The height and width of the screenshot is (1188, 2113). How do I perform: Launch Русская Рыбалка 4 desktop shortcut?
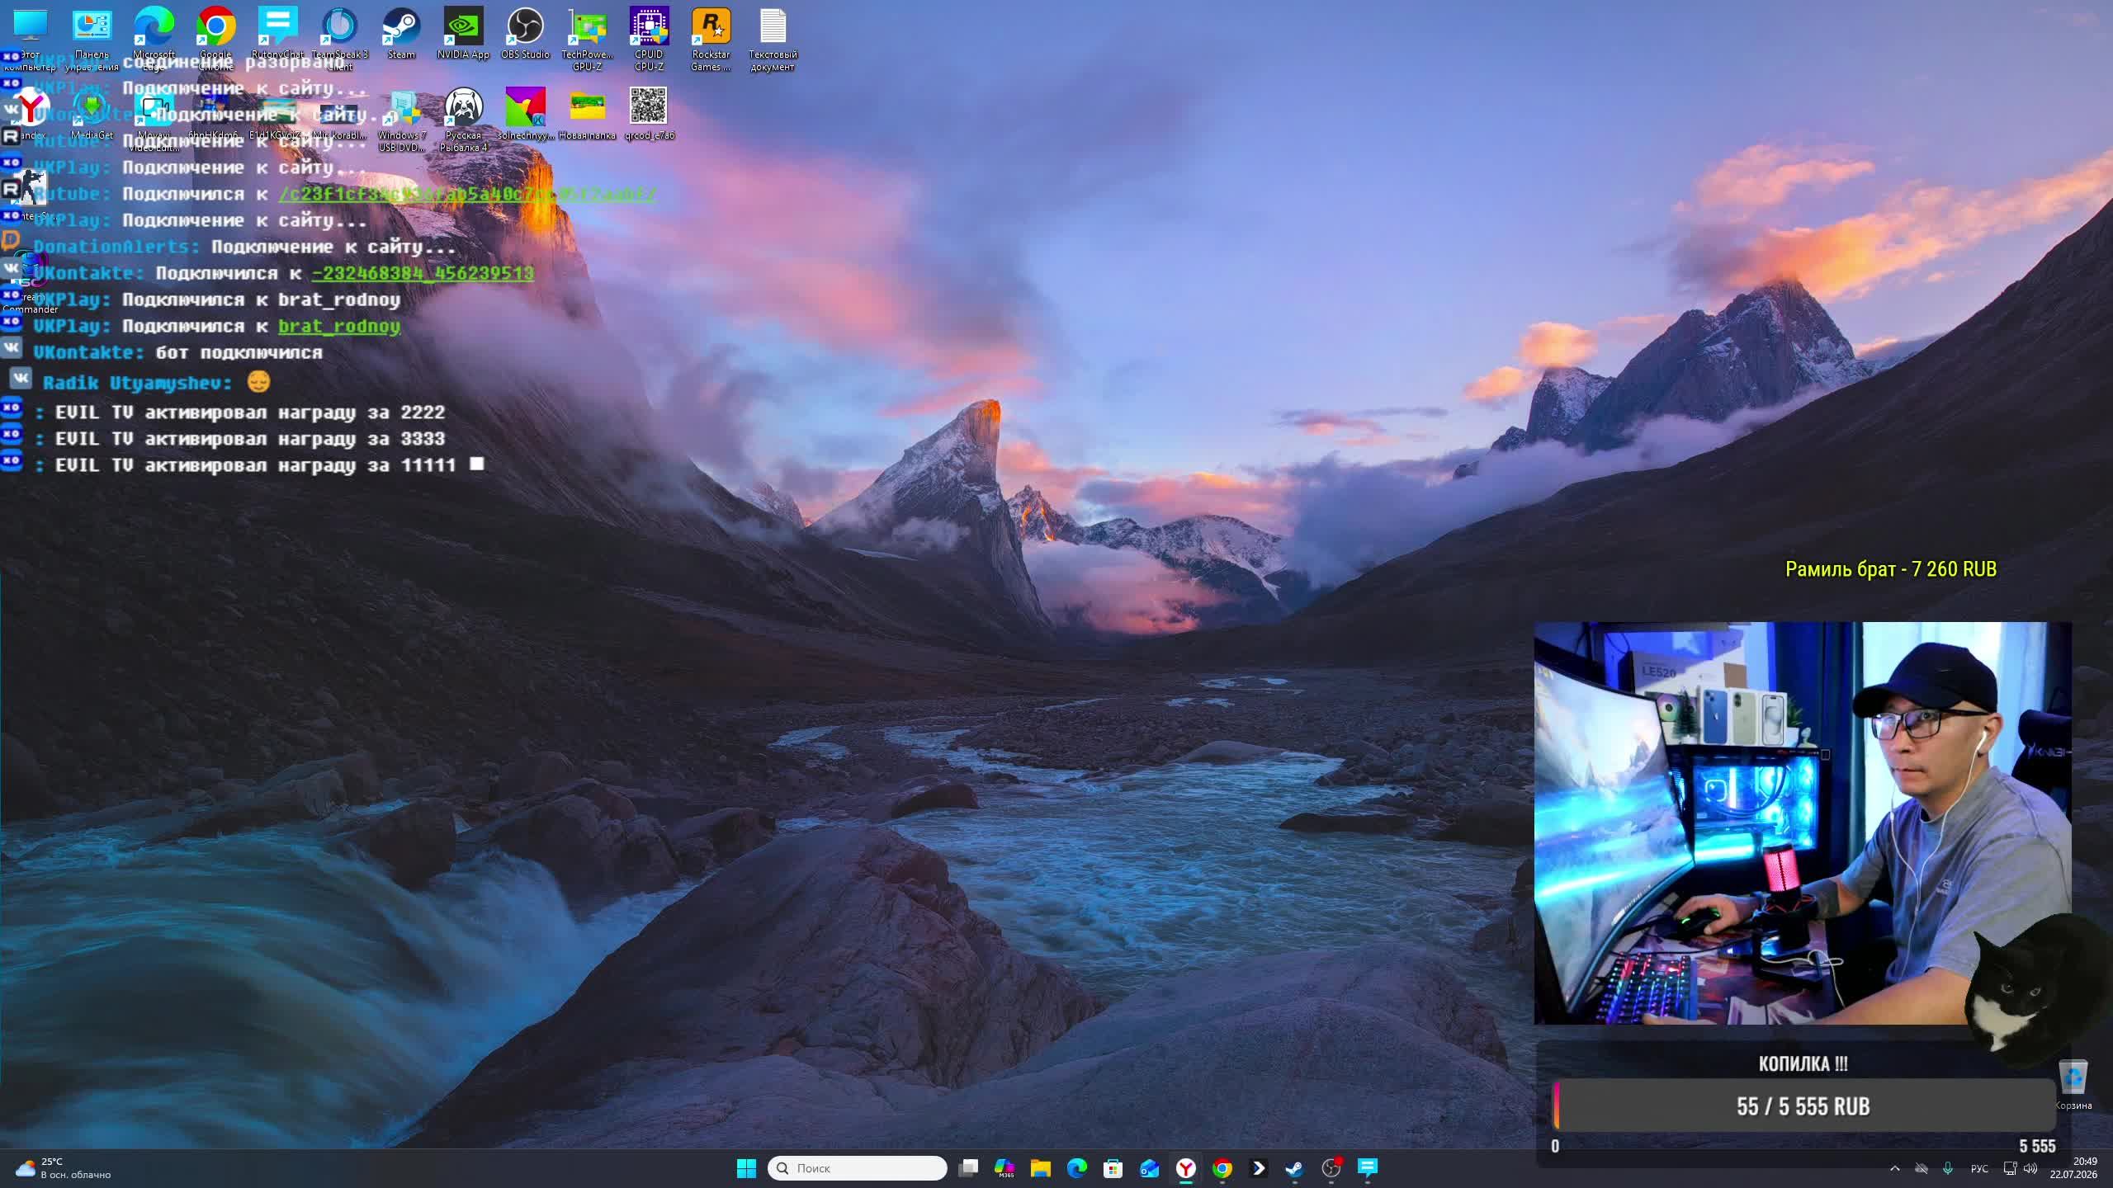click(463, 119)
